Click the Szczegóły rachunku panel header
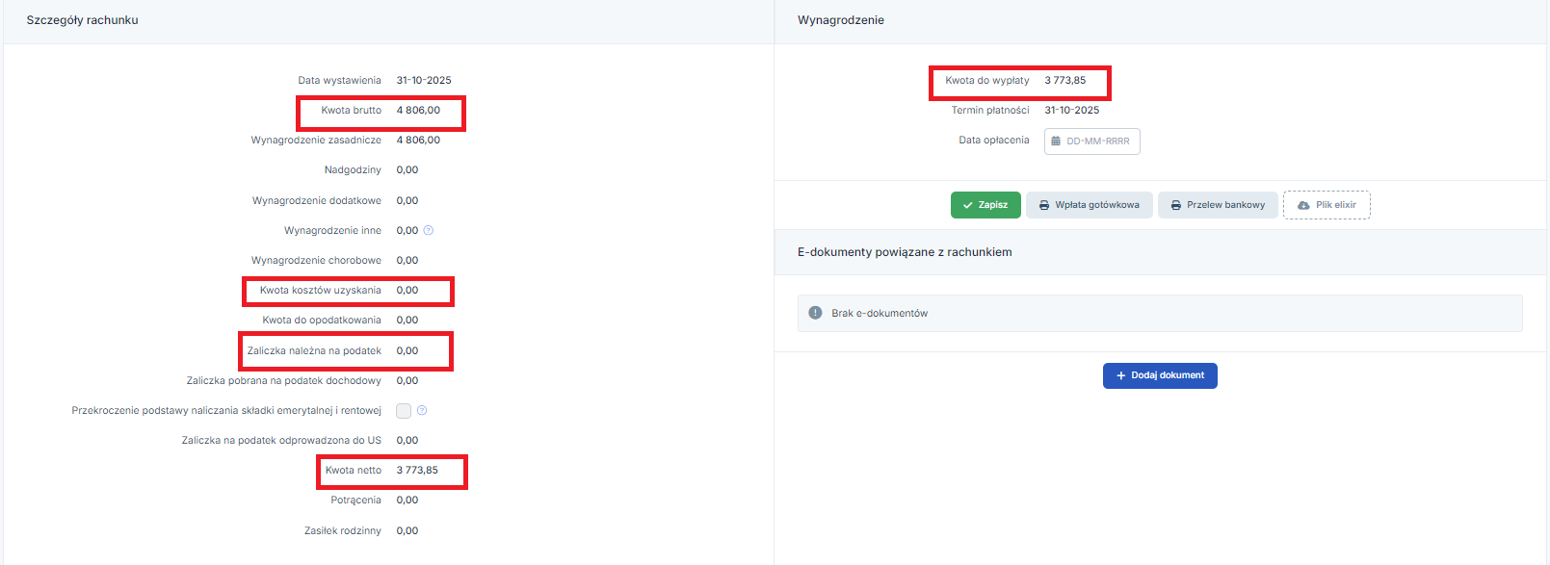 [83, 20]
